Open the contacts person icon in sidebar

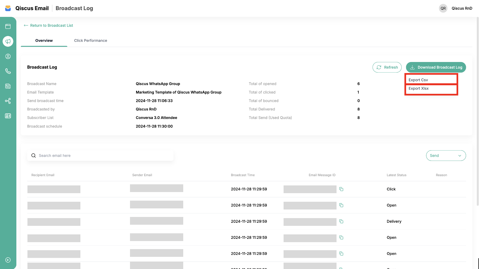8,56
